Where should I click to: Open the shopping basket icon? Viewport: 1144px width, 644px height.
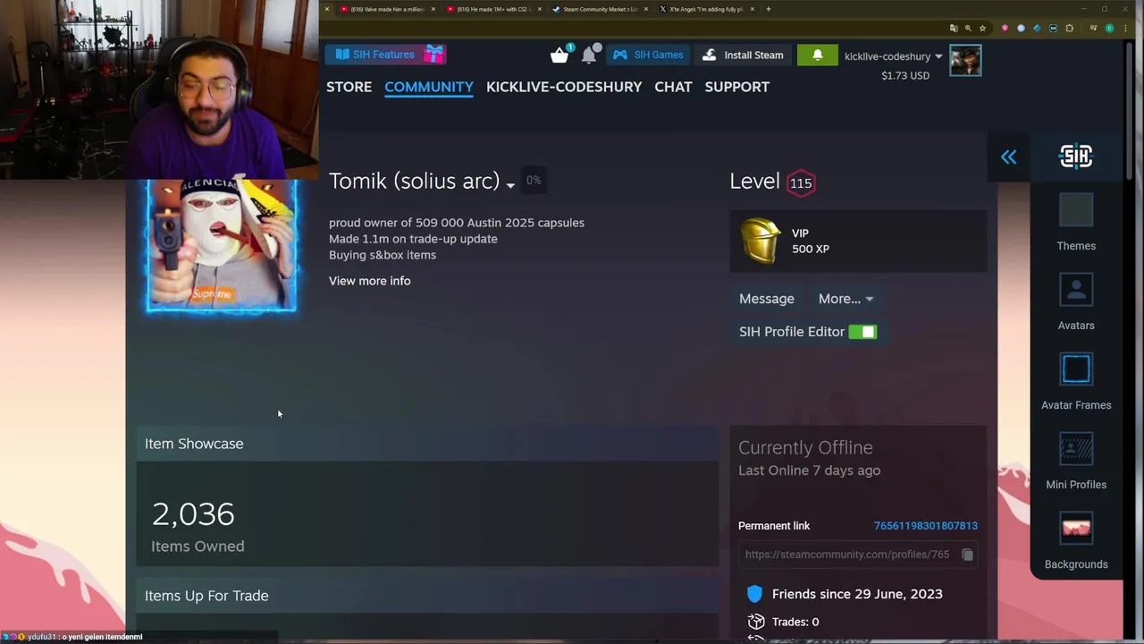coord(559,55)
